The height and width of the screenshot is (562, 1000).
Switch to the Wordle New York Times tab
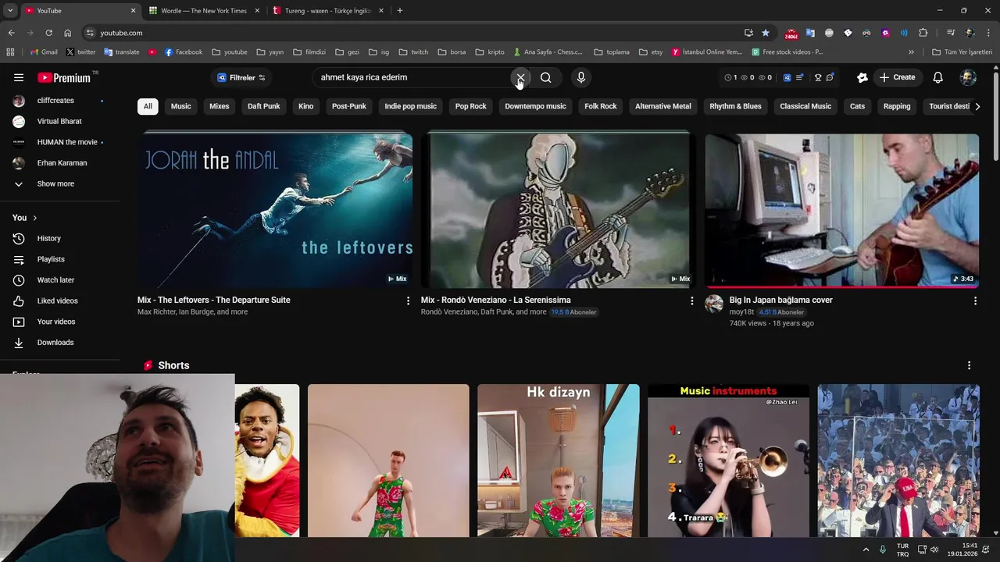tap(204, 11)
